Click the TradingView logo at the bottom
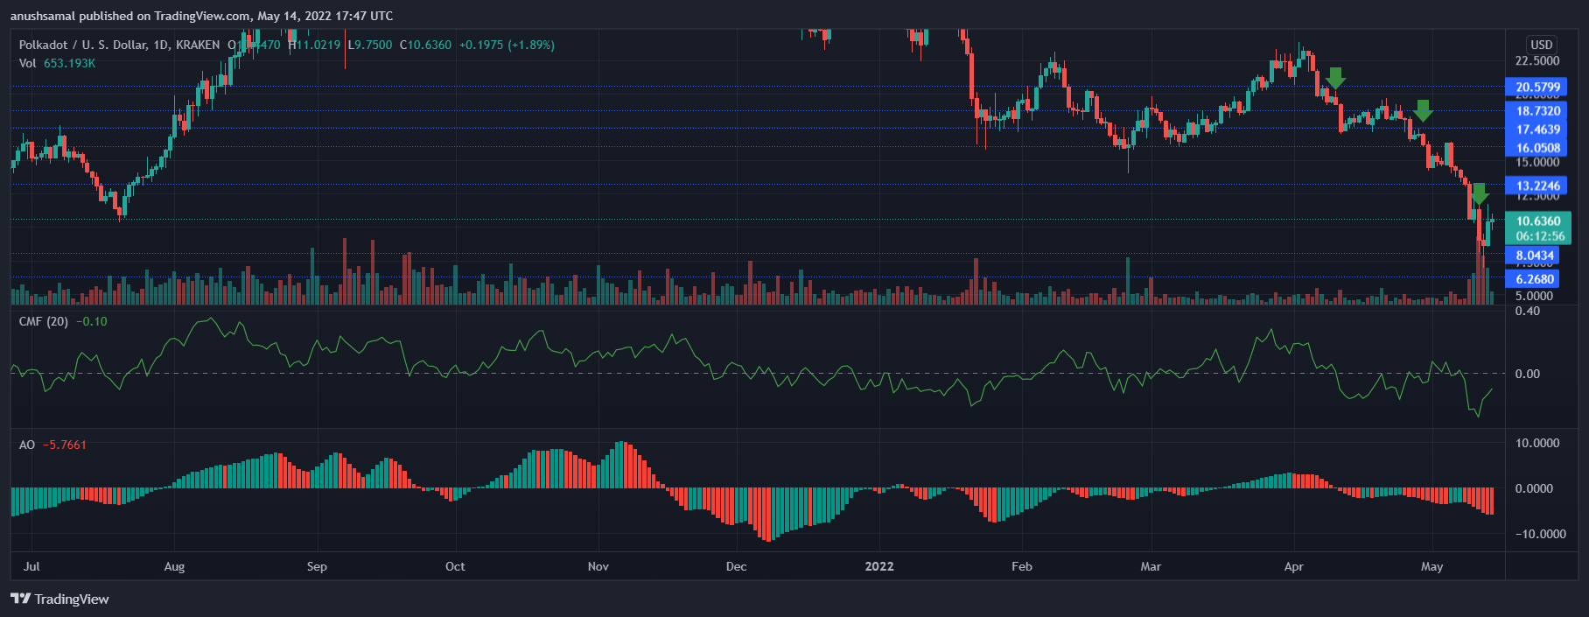1589x617 pixels. point(59,599)
